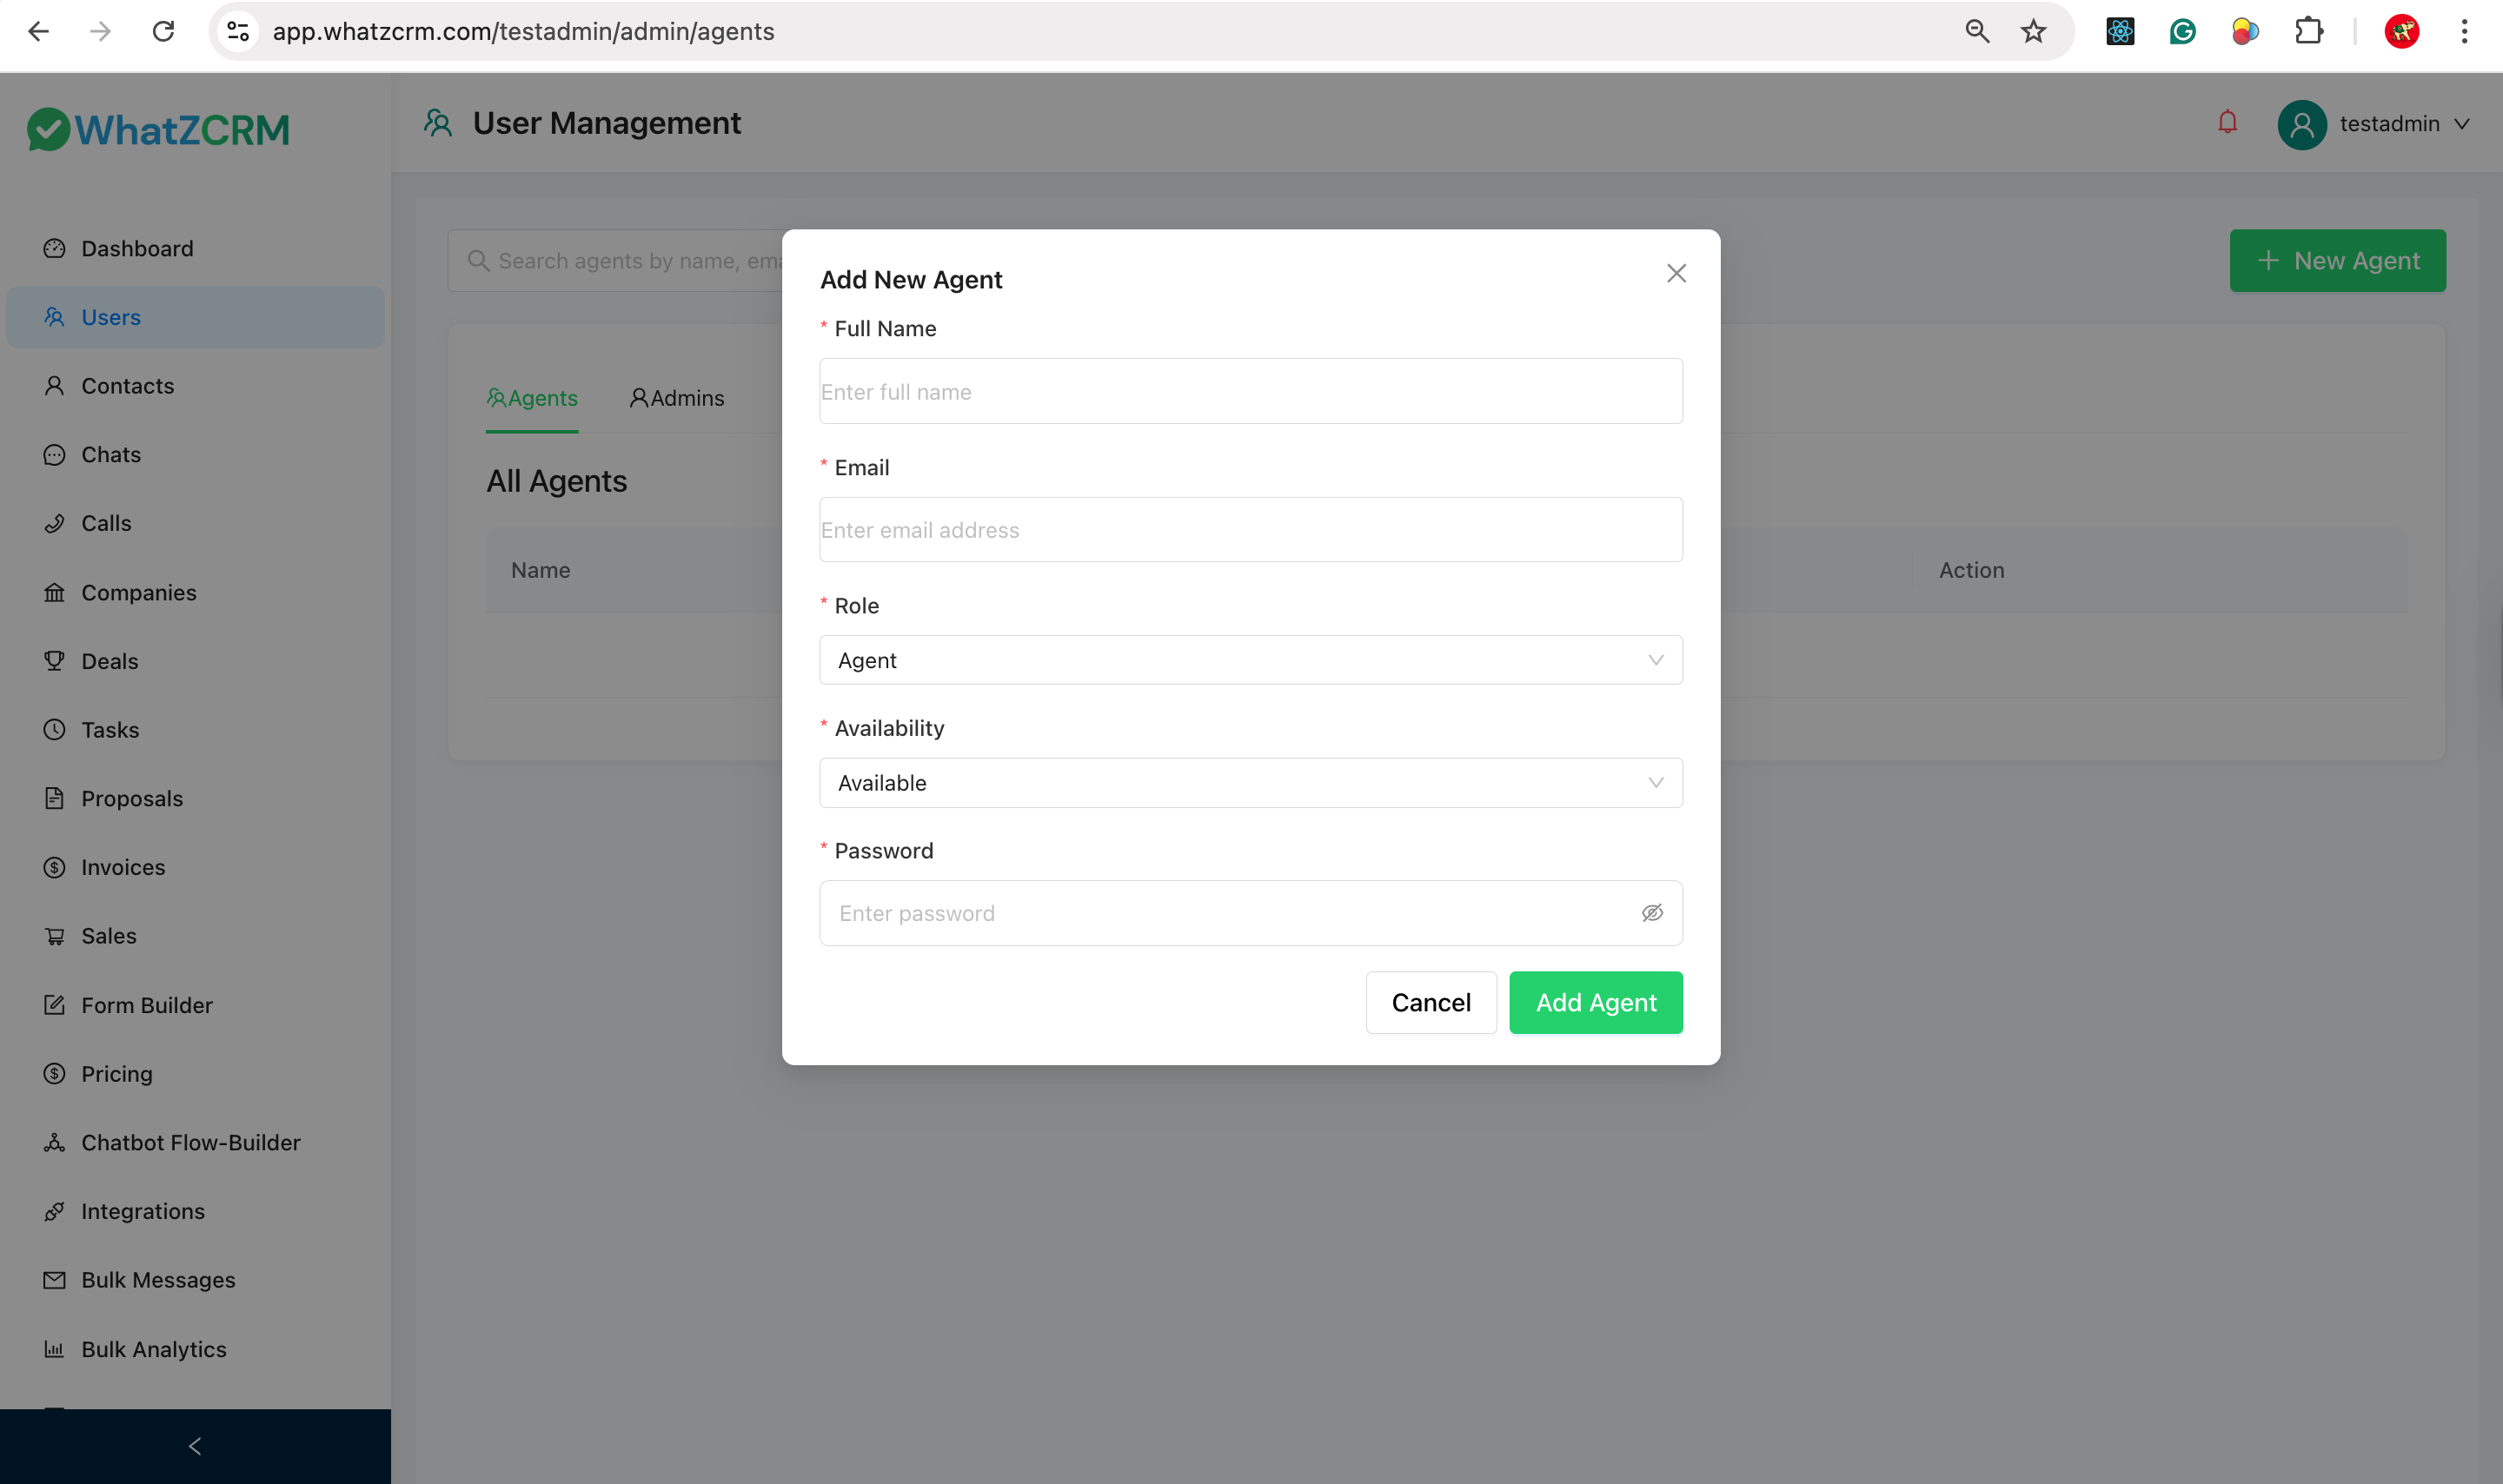Open Bulk Analytics chart icon
Viewport: 2503px width, 1484px height.
55,1349
